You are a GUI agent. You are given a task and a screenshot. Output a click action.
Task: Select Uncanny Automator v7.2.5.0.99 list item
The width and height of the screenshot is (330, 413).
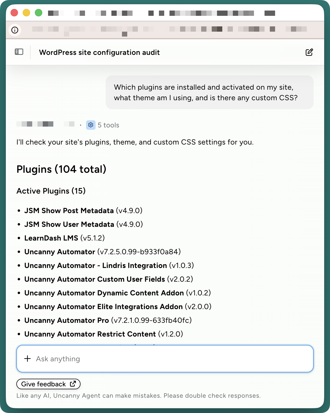[102, 252]
